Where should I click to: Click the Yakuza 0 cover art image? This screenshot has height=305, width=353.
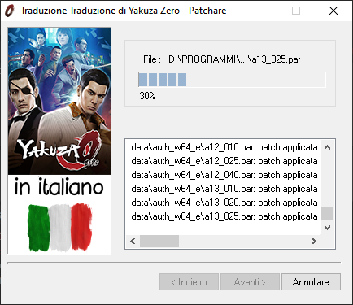click(x=59, y=101)
